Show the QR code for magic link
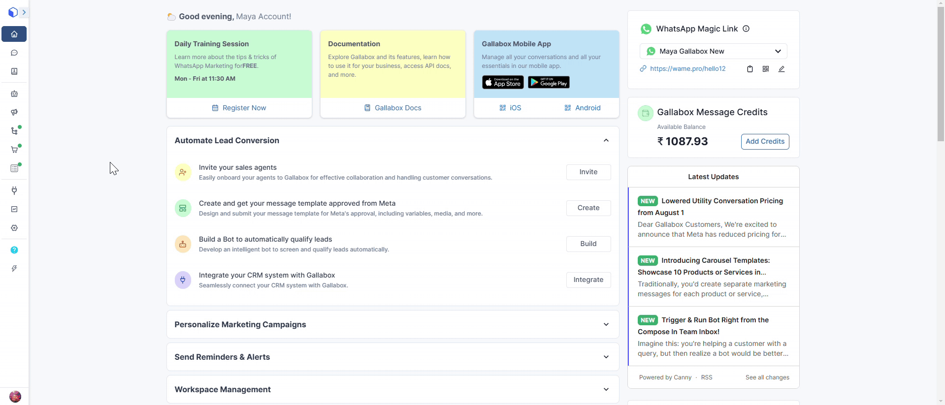 765,69
